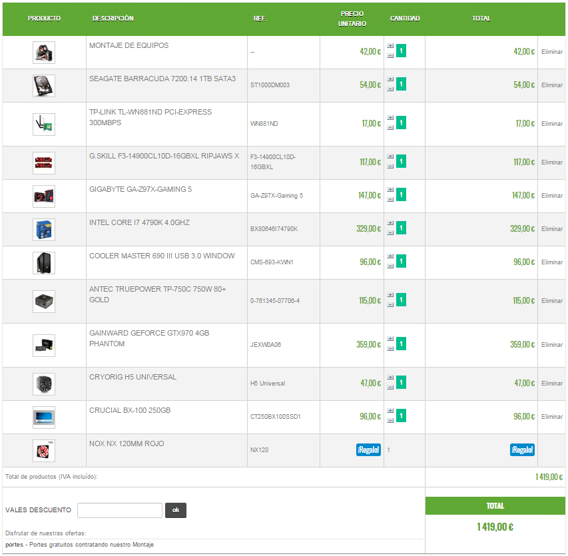
Task: Decrease quantity of Montaje de Equipos
Action: [390, 56]
